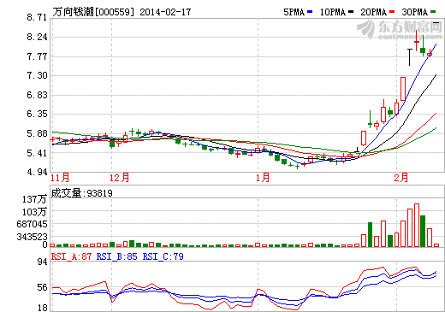445x312 pixels.
Task: Click the blue 5PMA legend swatch
Action: (x=310, y=12)
